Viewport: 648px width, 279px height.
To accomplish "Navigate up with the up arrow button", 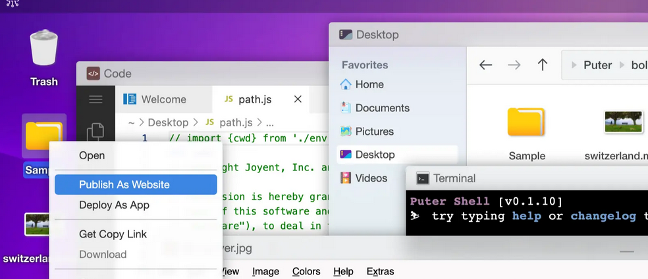I will [x=542, y=65].
